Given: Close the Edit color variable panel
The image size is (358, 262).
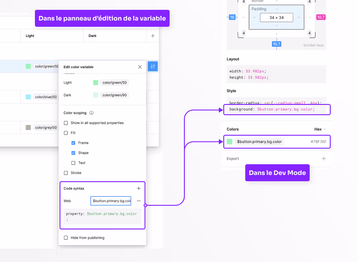Looking at the screenshot, I should pyautogui.click(x=140, y=67).
